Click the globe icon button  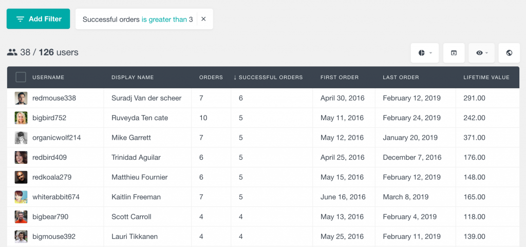coord(509,53)
